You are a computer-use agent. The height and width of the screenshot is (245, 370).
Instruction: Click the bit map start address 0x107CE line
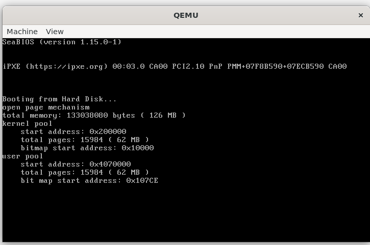89,181
